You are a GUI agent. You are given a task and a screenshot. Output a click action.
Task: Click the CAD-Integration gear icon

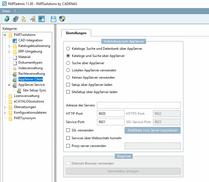coord(15,41)
